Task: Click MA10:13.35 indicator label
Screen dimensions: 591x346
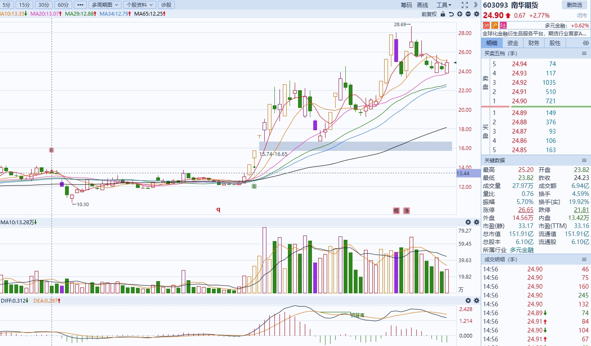Action: click(x=14, y=14)
